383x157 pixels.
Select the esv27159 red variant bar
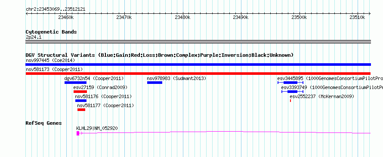pos(80,92)
